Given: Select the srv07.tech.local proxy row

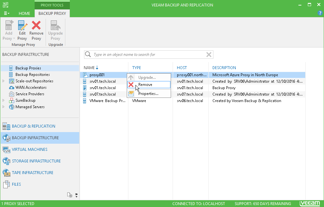Looking at the screenshot, I should [193, 94].
